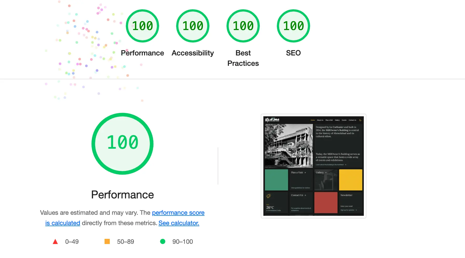The width and height of the screenshot is (465, 258).
Task: Click the arrow icon beside Gallery
Action: tap(326, 172)
